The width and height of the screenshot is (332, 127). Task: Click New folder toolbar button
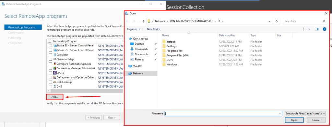(x=153, y=29)
